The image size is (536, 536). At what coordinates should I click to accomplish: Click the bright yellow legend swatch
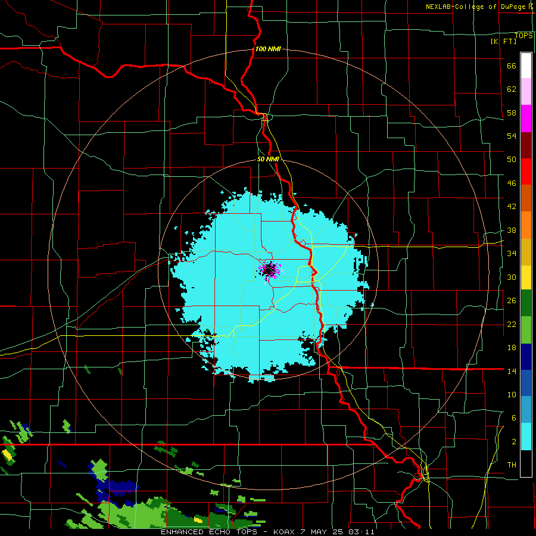[526, 278]
